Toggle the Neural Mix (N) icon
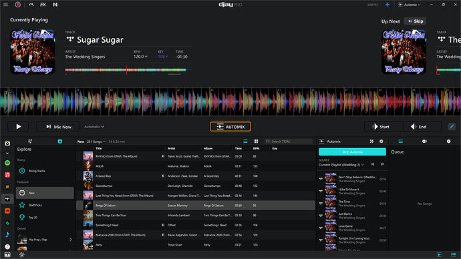The image size is (461, 259). click(55, 5)
